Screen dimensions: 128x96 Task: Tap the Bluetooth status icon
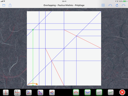point(117,1)
